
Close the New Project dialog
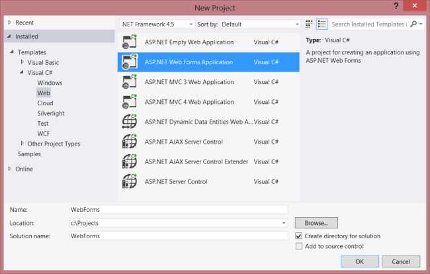point(415,6)
